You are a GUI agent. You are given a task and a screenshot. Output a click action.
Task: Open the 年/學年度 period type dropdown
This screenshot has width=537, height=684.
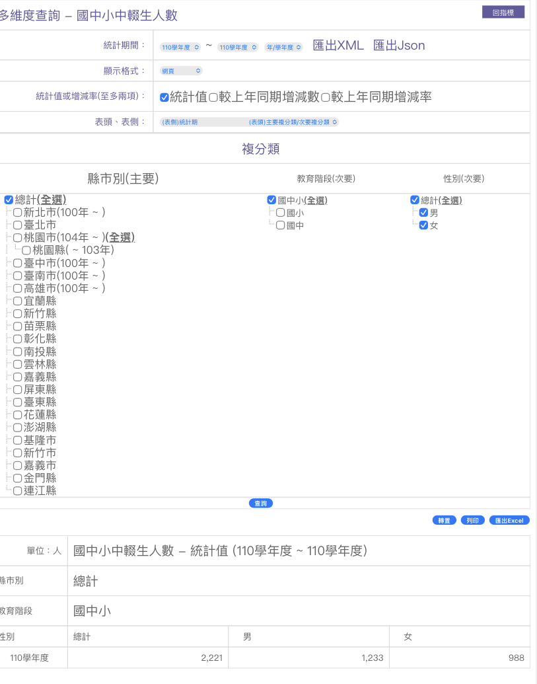283,47
